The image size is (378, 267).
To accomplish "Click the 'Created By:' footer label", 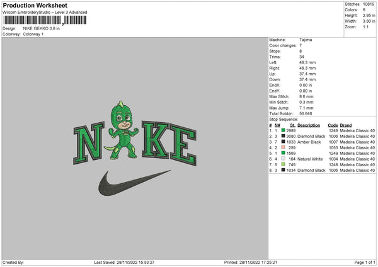I will 13,262.
